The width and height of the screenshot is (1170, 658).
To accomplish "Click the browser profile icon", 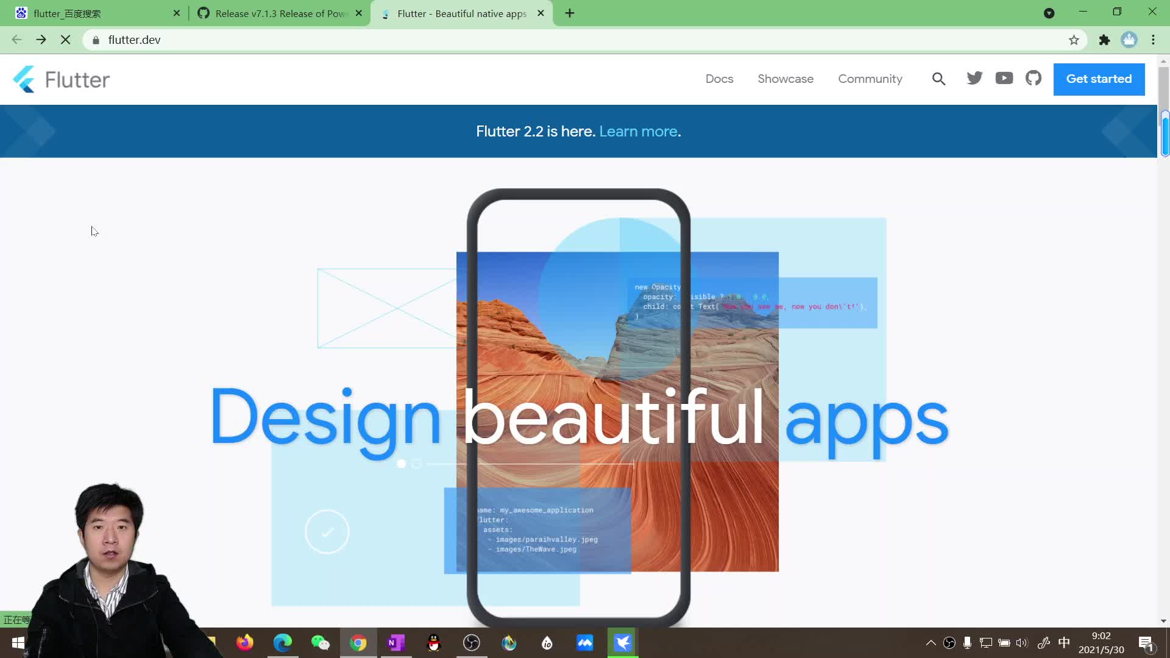I will tap(1130, 40).
